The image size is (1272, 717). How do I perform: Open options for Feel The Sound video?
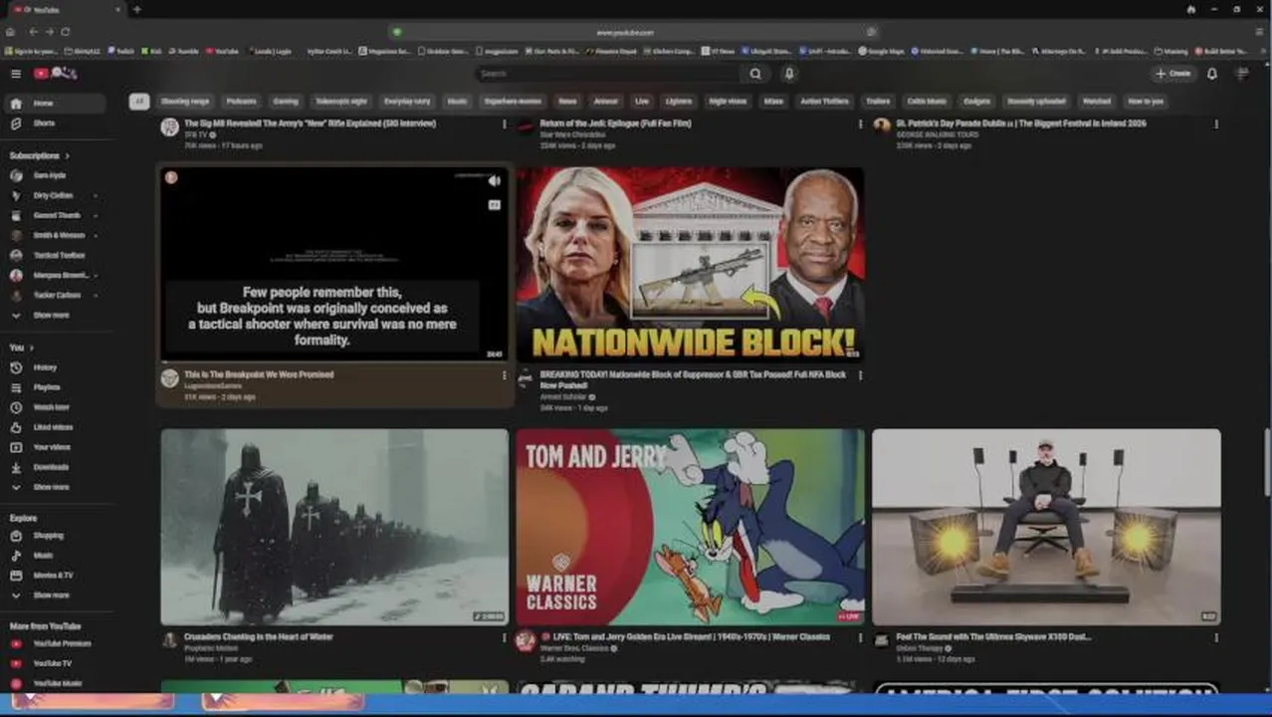tap(1215, 637)
